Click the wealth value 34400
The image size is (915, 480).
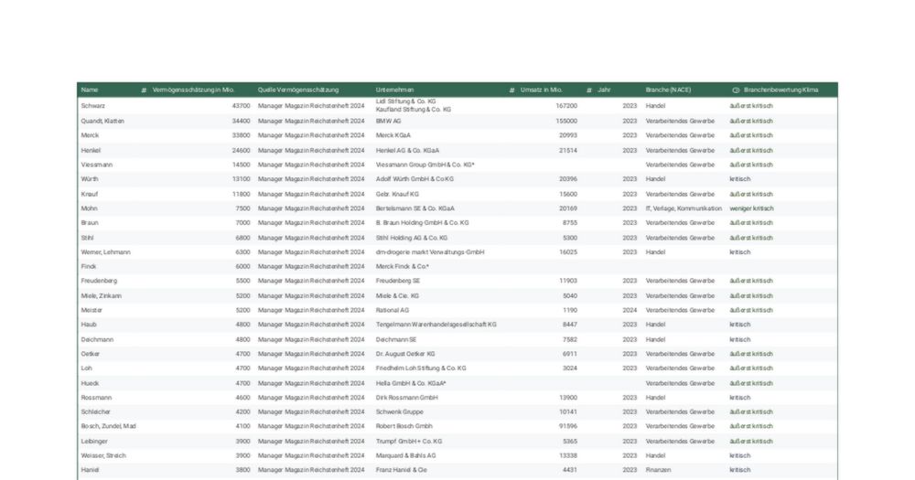(x=241, y=122)
